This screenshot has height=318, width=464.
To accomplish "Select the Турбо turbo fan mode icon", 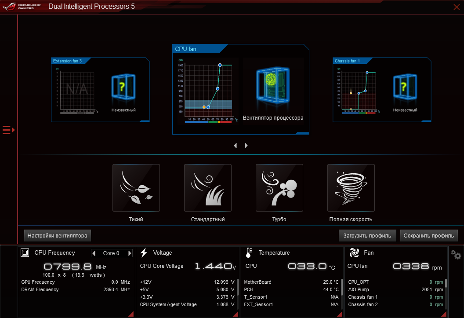I will click(279, 188).
